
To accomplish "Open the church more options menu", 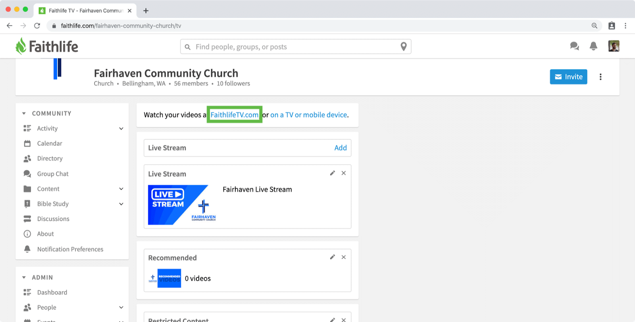I will point(600,77).
